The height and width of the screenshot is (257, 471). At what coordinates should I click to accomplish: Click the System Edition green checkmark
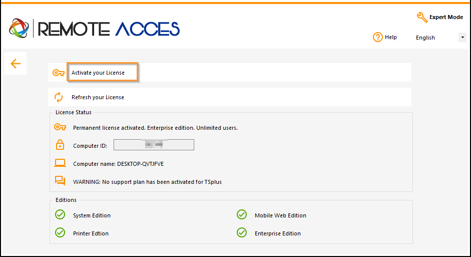point(60,214)
